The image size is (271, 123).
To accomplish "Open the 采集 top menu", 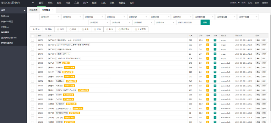I will (112, 3).
